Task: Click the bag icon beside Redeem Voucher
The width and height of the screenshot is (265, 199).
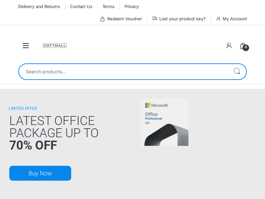Action: click(102, 19)
